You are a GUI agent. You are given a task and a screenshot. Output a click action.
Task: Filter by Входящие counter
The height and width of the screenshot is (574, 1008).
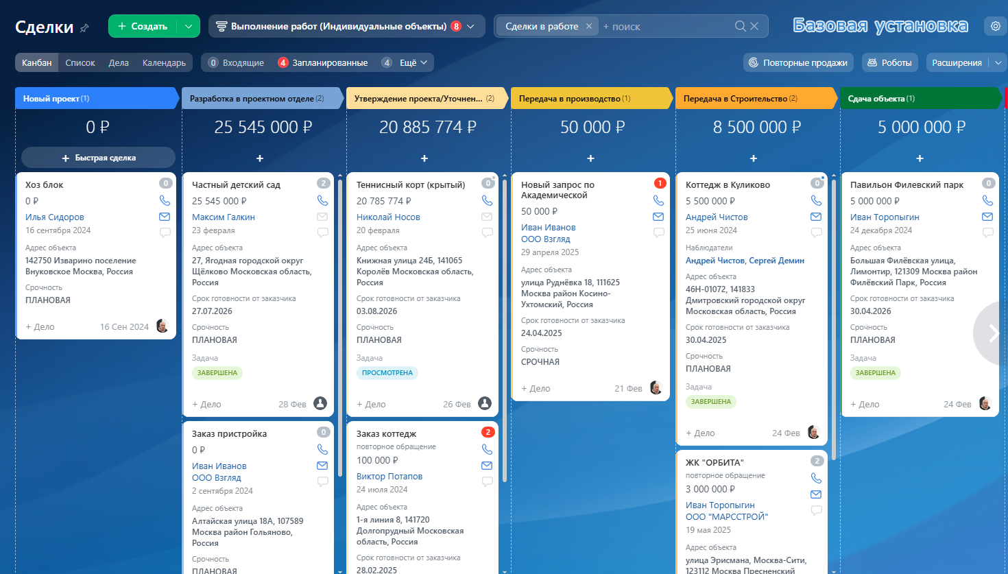click(236, 62)
